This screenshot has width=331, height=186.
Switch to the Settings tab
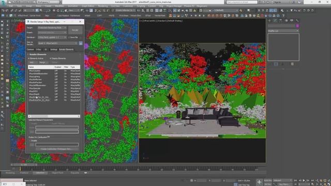pos(54,50)
